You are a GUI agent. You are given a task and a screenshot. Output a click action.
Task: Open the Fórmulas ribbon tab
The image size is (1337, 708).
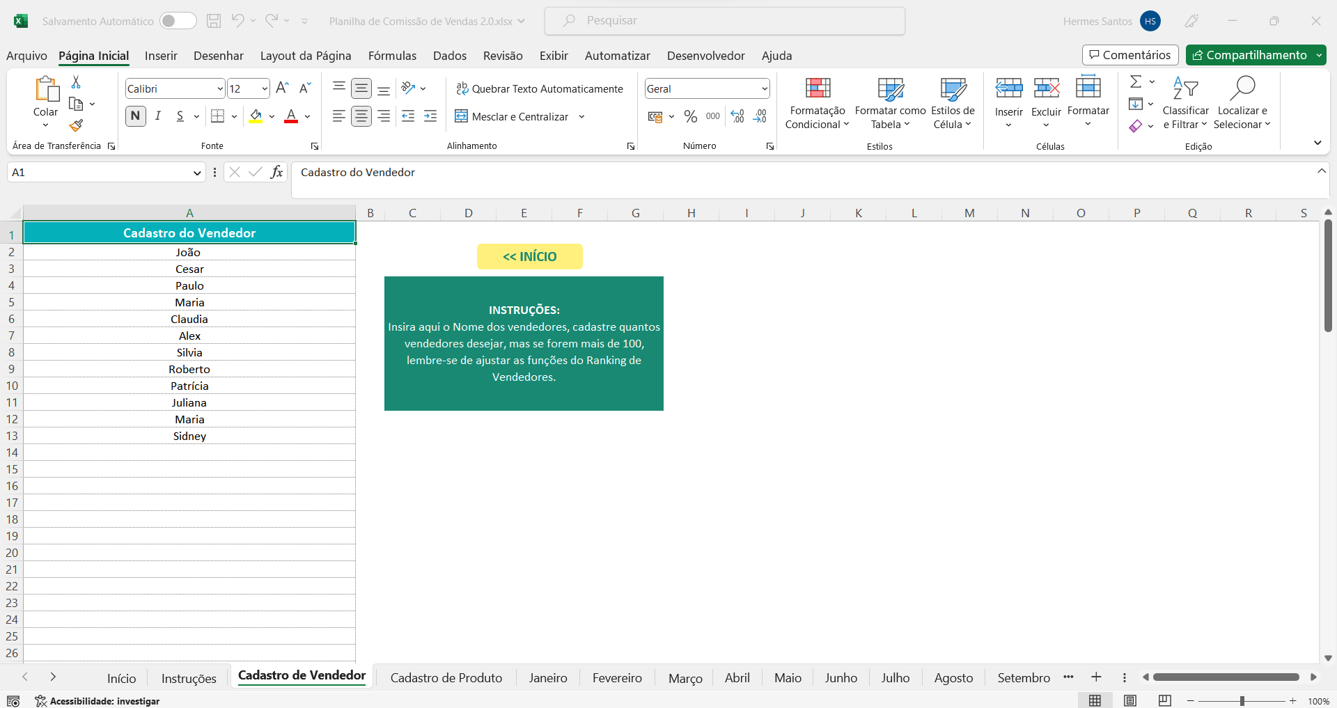click(x=392, y=56)
